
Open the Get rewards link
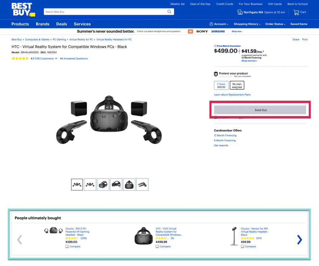221,145
